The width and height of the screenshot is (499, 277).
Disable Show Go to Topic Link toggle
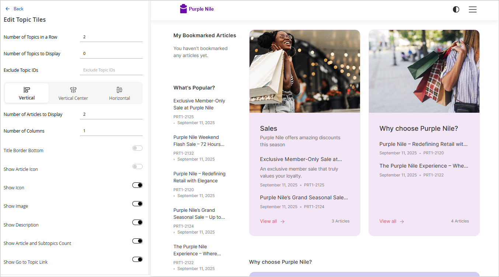click(137, 259)
